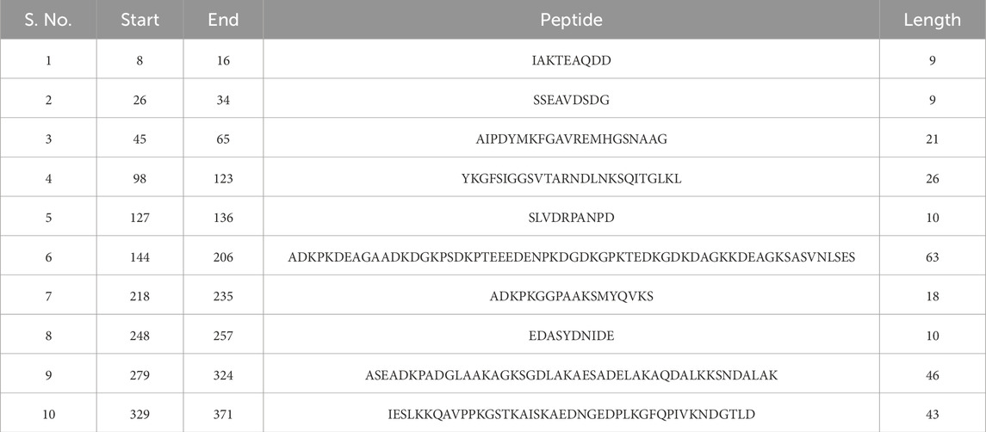Click the S. No. column header
The width and height of the screenshot is (986, 432).
pos(48,20)
